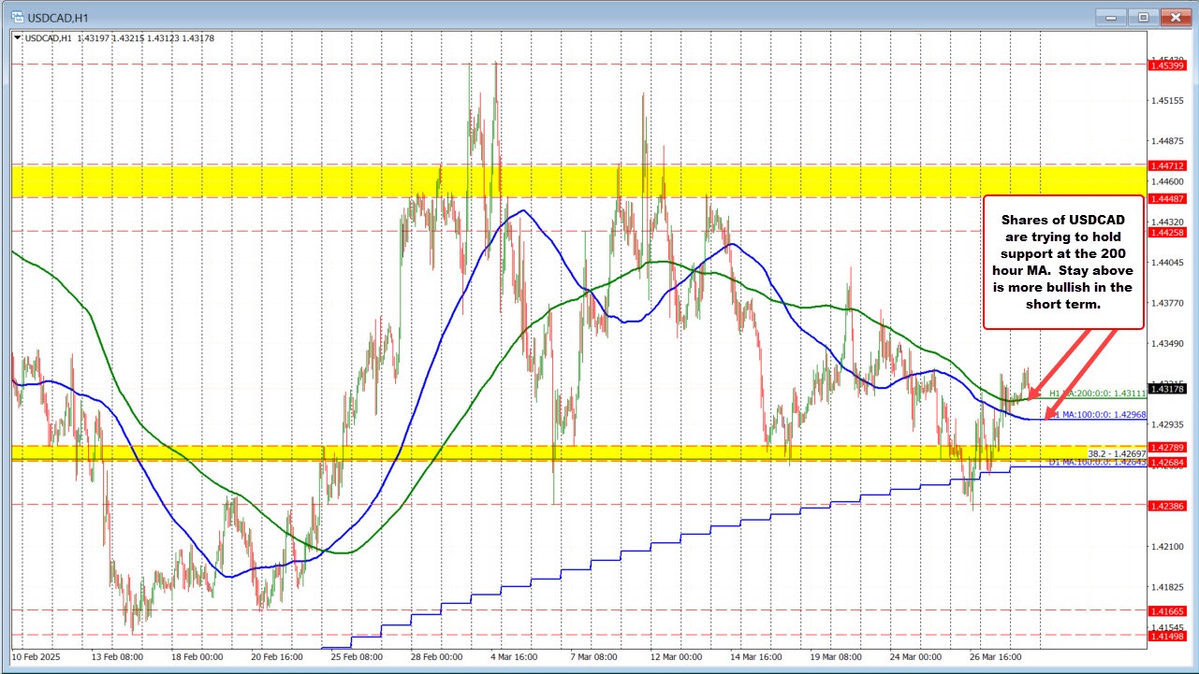Select the red 1.44258 price level label

1167,231
